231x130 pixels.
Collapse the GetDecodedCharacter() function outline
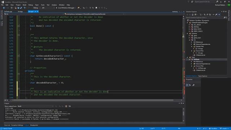tap(19, 56)
